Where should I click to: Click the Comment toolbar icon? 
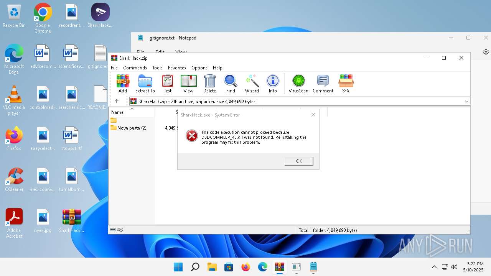[x=323, y=84]
